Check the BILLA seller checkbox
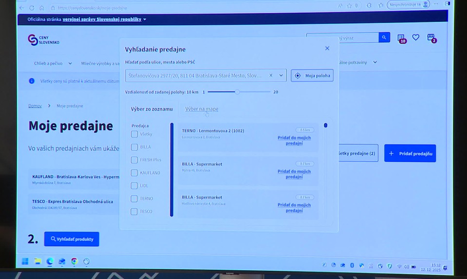The height and width of the screenshot is (279, 467). [134, 147]
